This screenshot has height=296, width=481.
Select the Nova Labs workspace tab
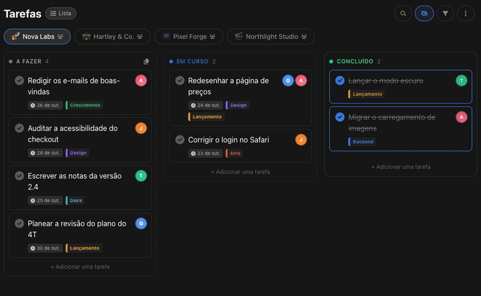pyautogui.click(x=37, y=37)
